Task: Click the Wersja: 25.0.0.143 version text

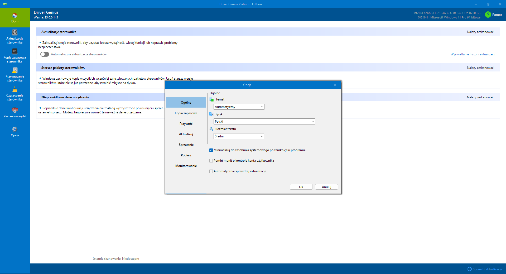Action: pyautogui.click(x=46, y=17)
